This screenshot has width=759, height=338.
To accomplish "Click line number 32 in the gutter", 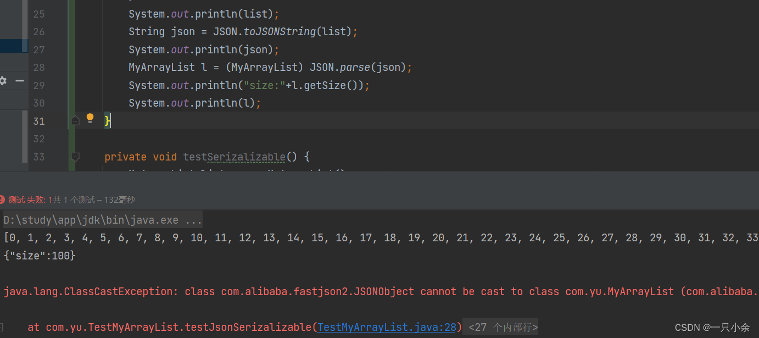I will tap(39, 139).
